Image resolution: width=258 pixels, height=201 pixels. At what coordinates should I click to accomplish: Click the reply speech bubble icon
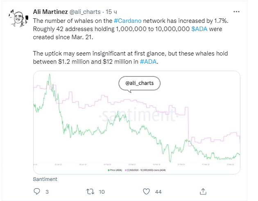[x=37, y=191]
